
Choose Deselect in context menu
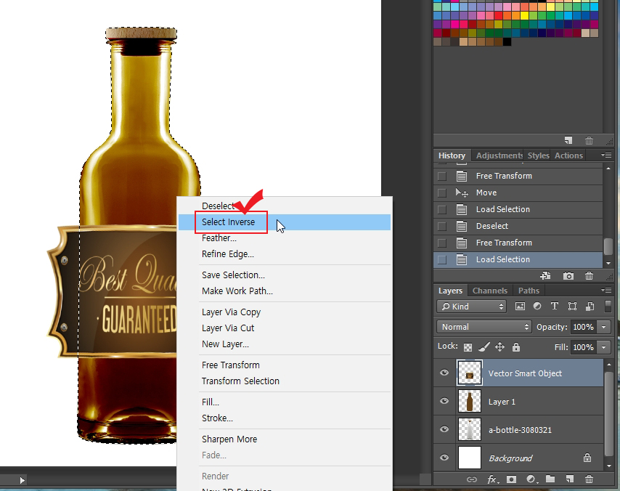[x=218, y=206]
